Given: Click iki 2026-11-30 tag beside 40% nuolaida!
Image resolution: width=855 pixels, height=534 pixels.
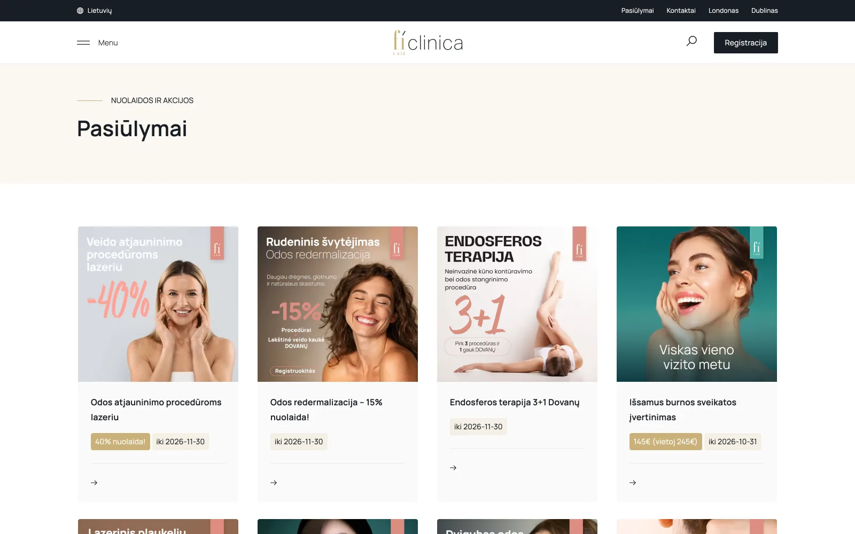Looking at the screenshot, I should tap(181, 442).
